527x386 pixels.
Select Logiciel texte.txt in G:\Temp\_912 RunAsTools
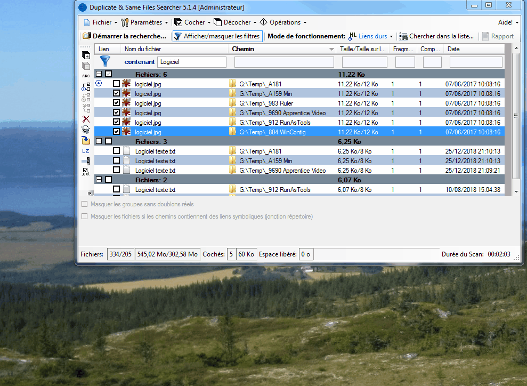(155, 190)
